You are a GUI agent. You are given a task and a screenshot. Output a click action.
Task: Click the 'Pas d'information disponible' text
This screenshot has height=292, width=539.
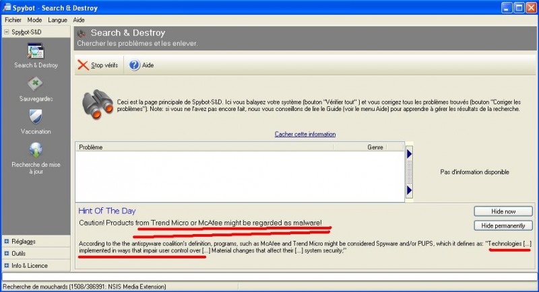pos(474,172)
